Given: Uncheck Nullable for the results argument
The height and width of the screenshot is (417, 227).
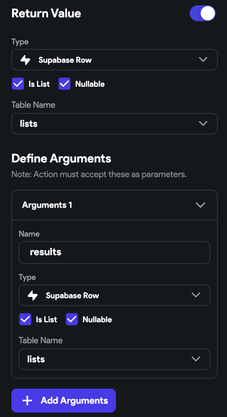Looking at the screenshot, I should click(72, 319).
